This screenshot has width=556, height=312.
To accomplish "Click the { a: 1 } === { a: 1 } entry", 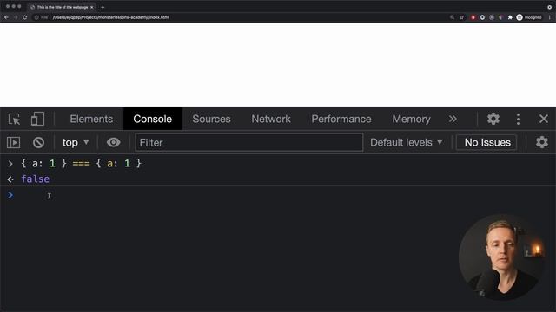I will tap(81, 163).
